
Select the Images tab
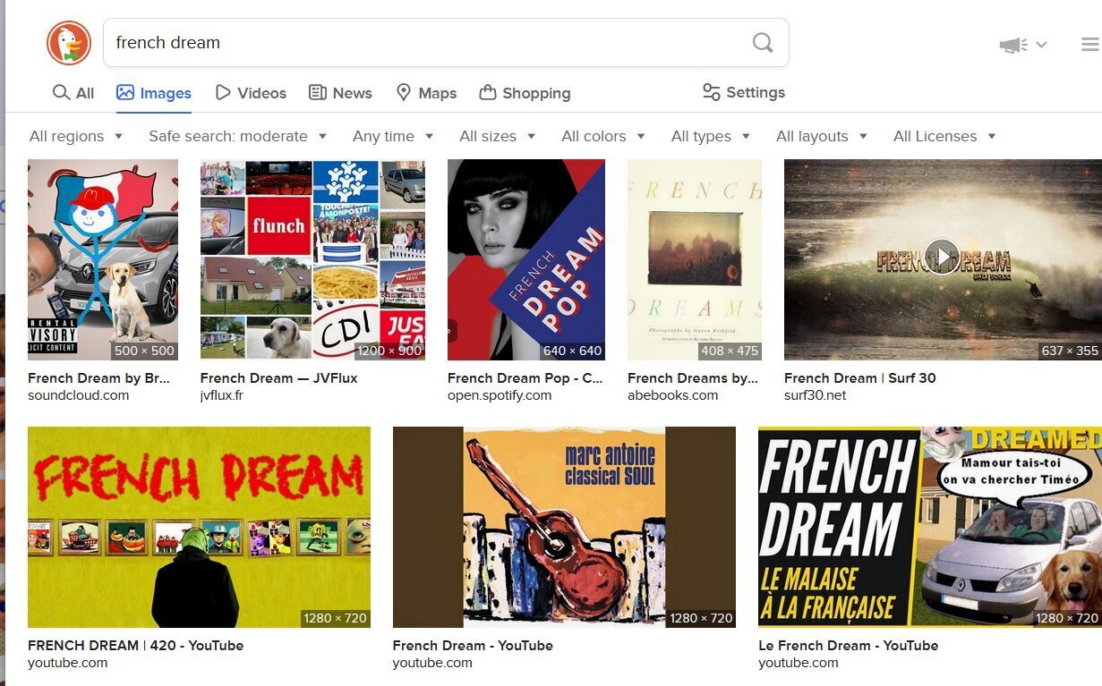(154, 93)
